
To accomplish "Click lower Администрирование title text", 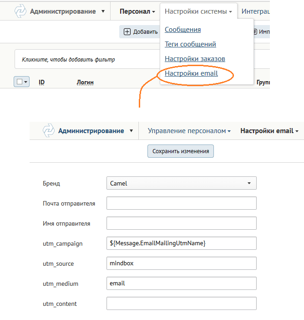I will coord(91,131).
